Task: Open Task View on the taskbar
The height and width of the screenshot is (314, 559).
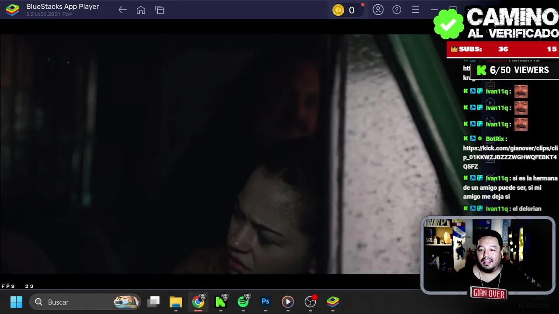Action: [154, 302]
